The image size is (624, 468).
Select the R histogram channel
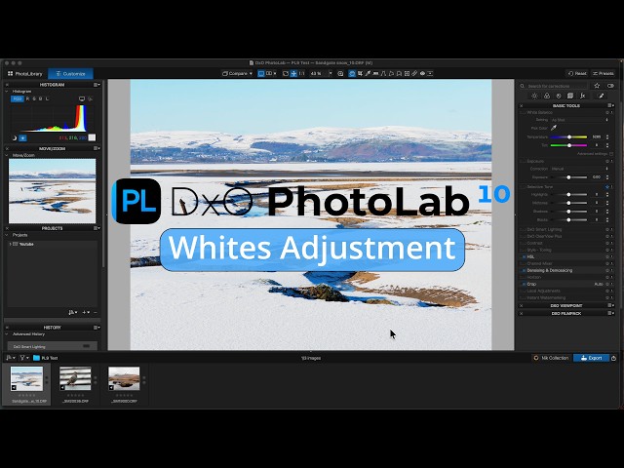click(27, 98)
